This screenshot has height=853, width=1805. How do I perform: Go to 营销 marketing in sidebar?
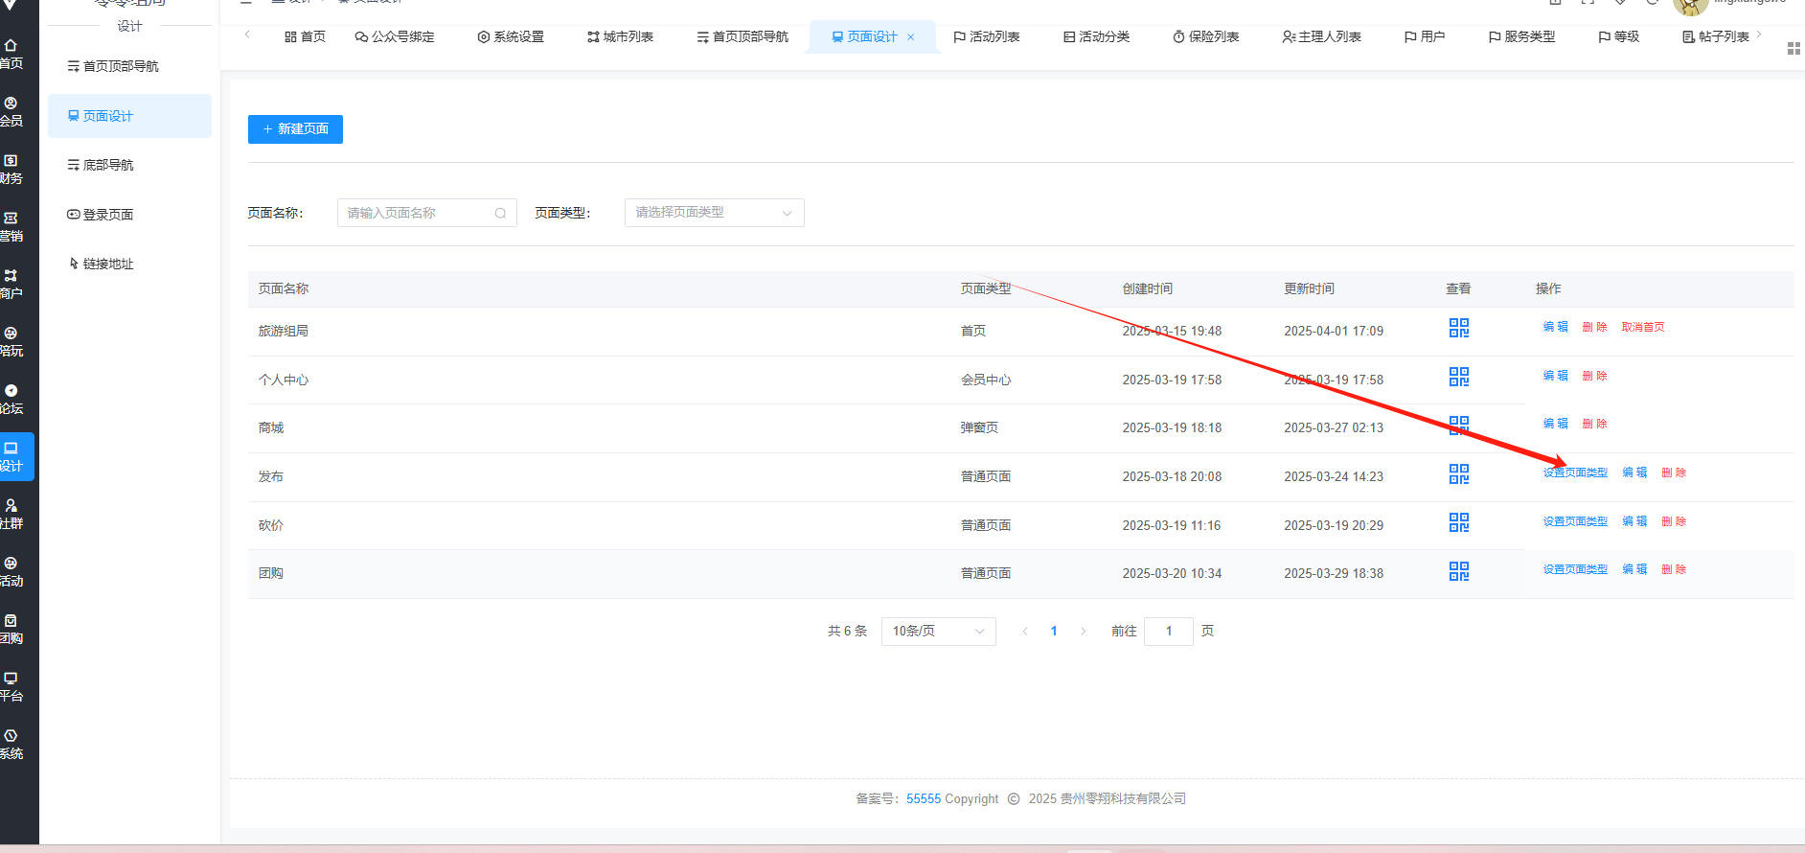pos(11,226)
